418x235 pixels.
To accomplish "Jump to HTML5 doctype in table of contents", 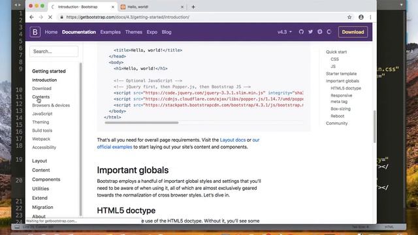I will [346, 88].
